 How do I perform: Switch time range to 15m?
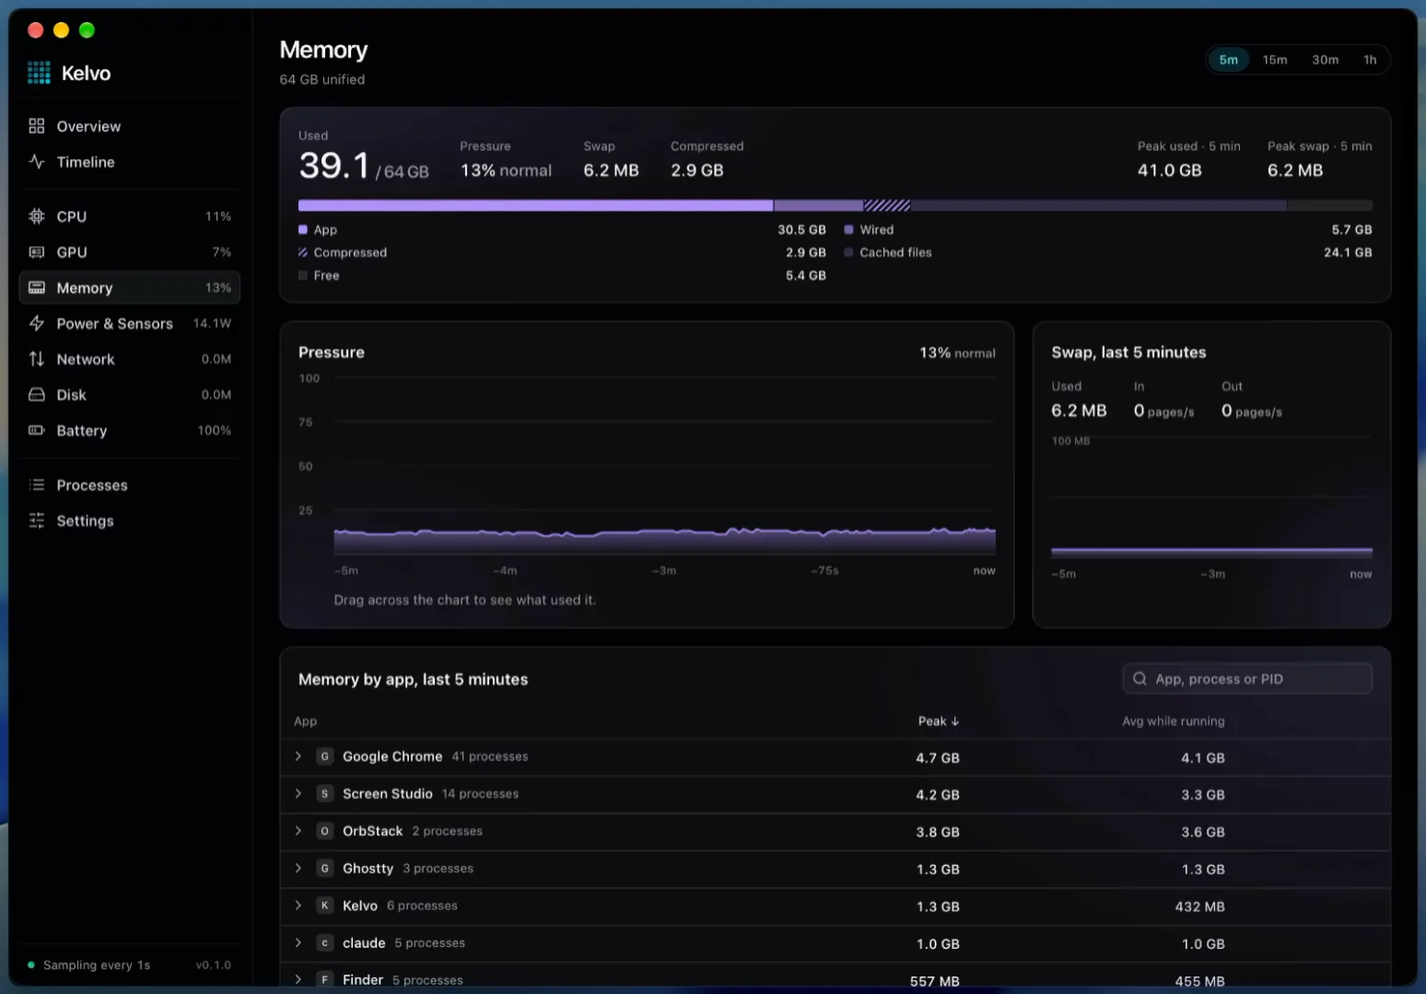point(1275,60)
